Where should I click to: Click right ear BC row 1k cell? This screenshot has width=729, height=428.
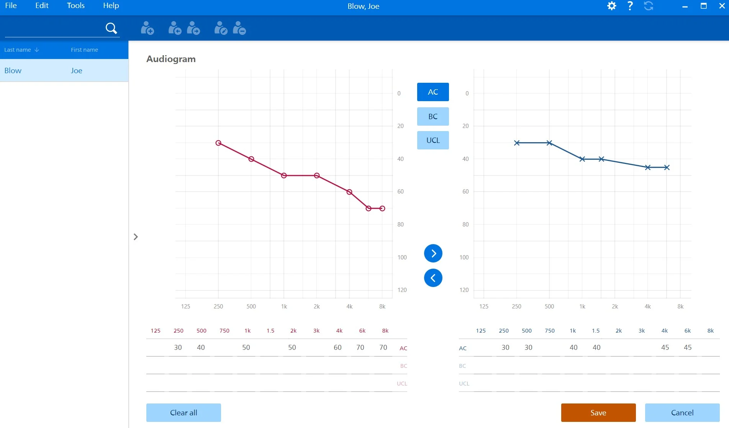click(246, 366)
